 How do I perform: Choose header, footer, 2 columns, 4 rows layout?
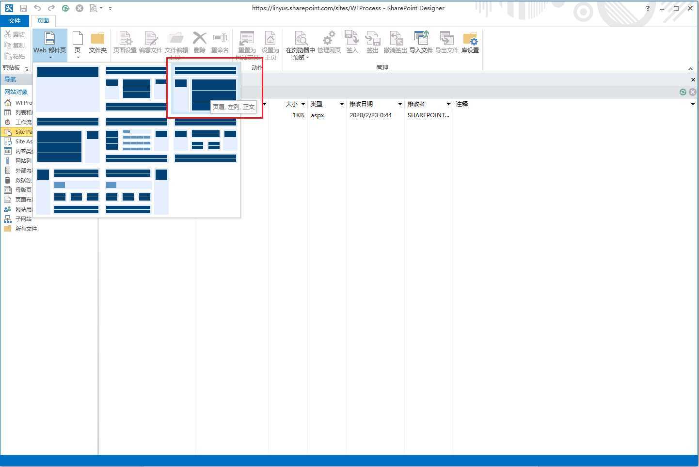coord(137,140)
